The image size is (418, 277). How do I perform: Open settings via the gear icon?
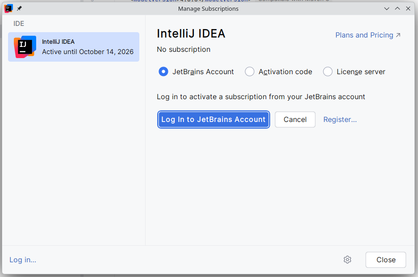coord(347,260)
